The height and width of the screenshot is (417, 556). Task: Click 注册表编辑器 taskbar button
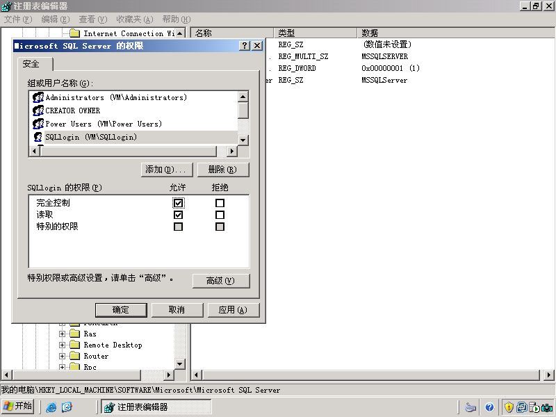[x=156, y=407]
